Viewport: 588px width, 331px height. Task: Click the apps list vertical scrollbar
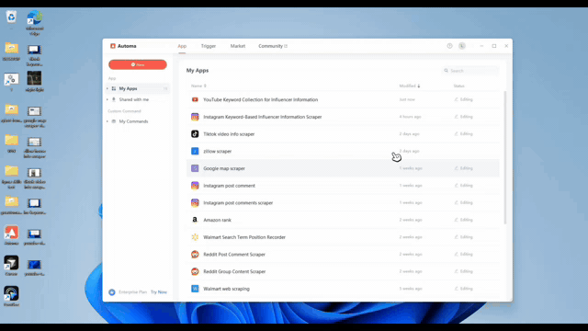(505, 157)
